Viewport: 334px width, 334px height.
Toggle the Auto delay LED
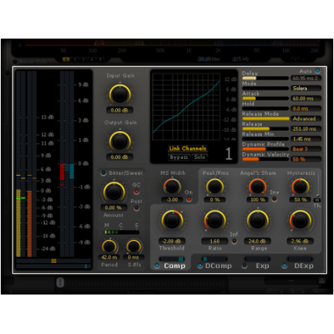(317, 71)
